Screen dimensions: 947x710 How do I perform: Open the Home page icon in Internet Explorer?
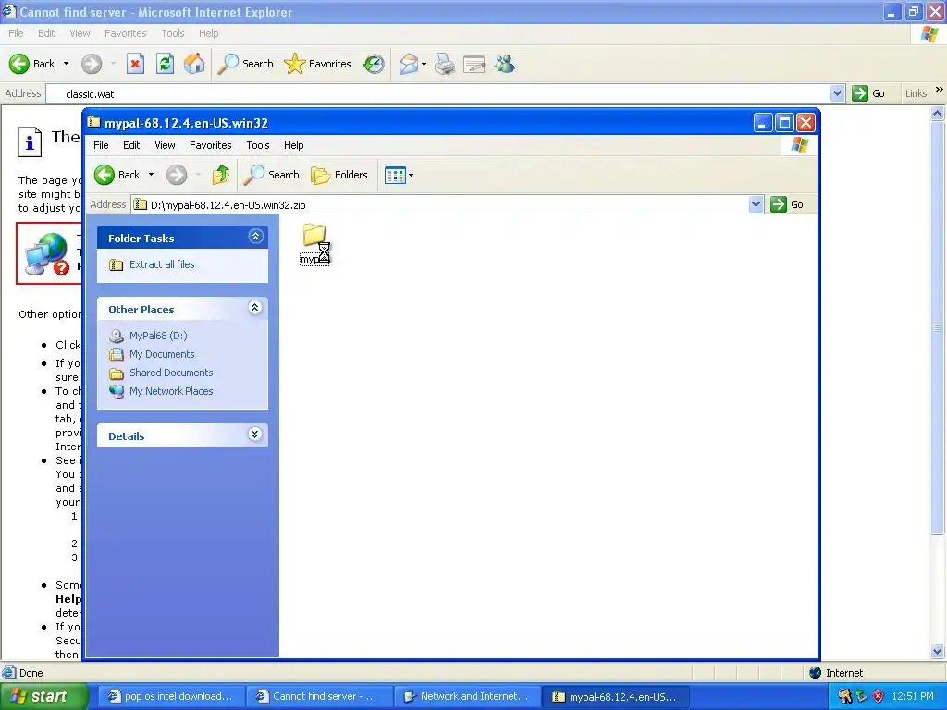pyautogui.click(x=194, y=64)
